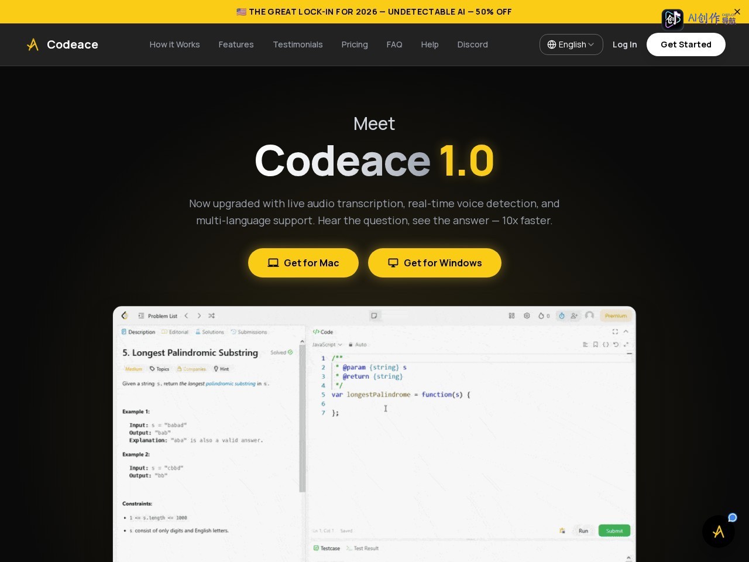
Task: Click the Test Result tab in demo
Action: click(x=362, y=549)
